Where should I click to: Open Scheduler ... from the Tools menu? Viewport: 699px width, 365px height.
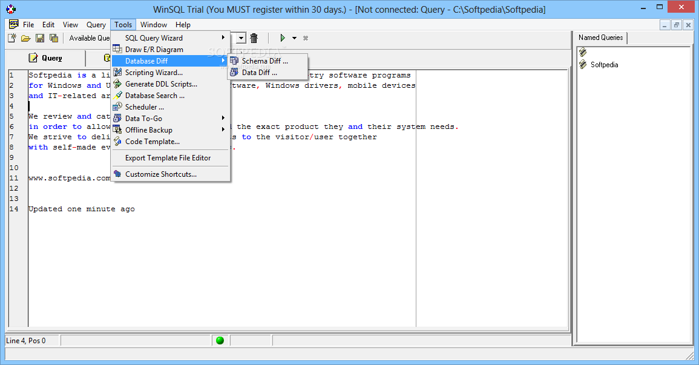pos(171,107)
